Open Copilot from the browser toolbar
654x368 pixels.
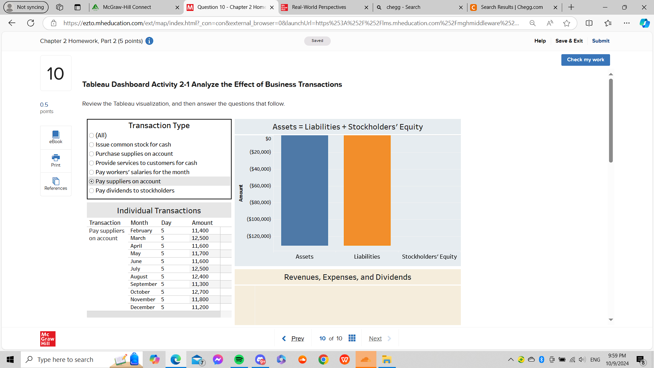644,23
